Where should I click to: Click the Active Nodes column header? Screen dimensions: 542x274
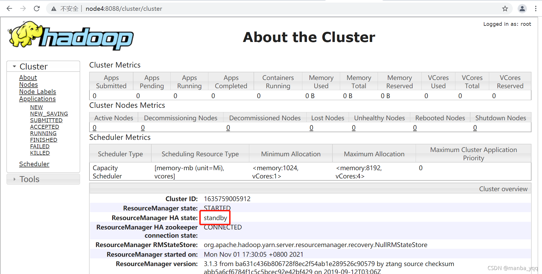[x=114, y=118]
